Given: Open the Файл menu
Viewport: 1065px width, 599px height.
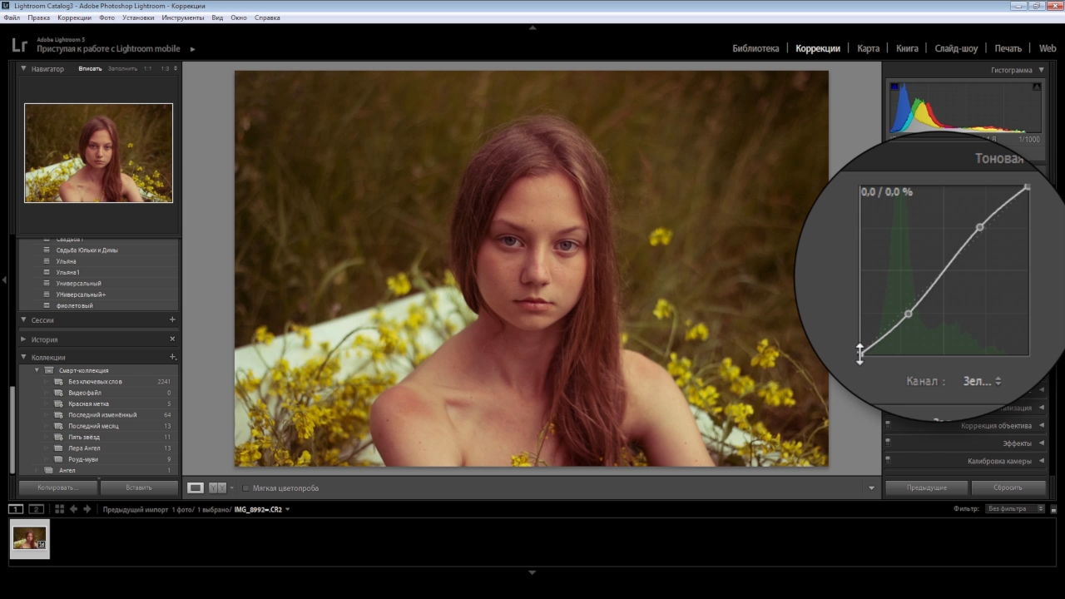Looking at the screenshot, I should 12,17.
